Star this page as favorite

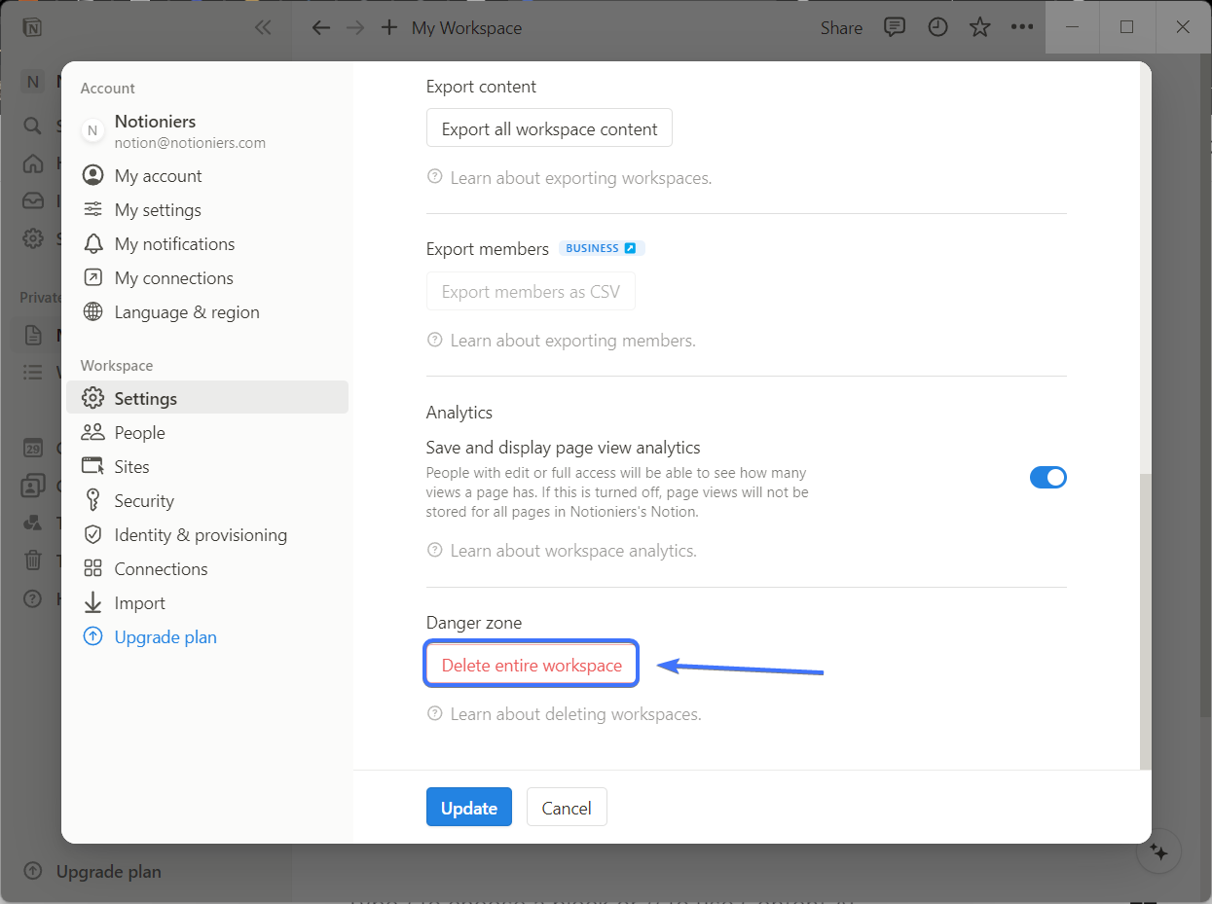pyautogui.click(x=979, y=27)
